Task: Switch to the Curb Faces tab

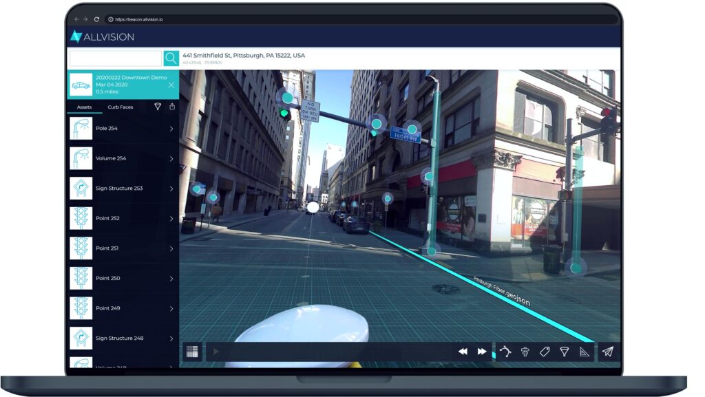Action: pyautogui.click(x=120, y=107)
